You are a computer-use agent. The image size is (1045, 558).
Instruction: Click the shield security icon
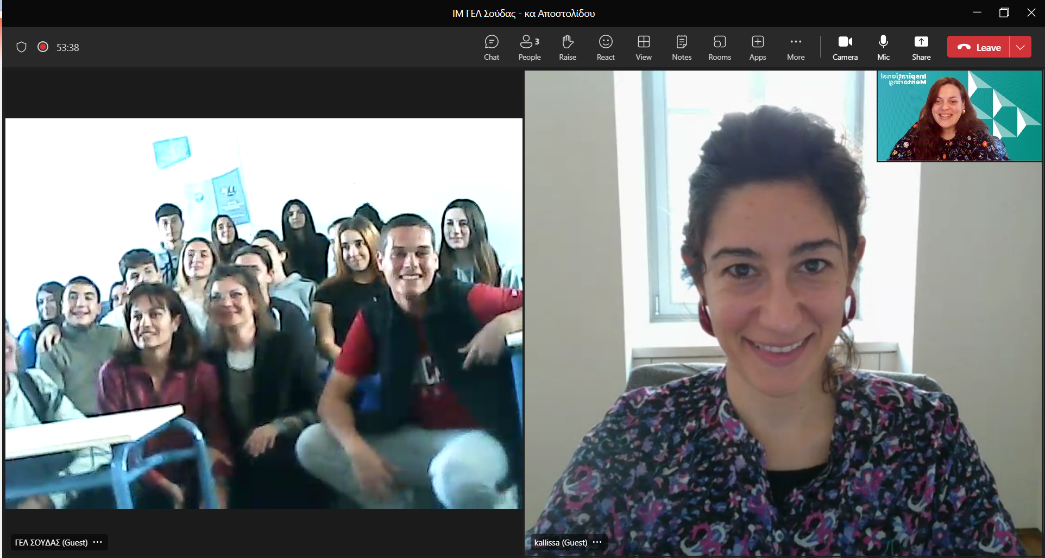pos(21,47)
